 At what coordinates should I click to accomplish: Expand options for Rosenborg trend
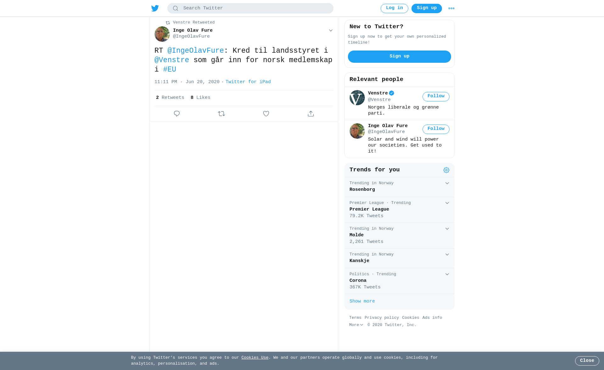point(447,183)
